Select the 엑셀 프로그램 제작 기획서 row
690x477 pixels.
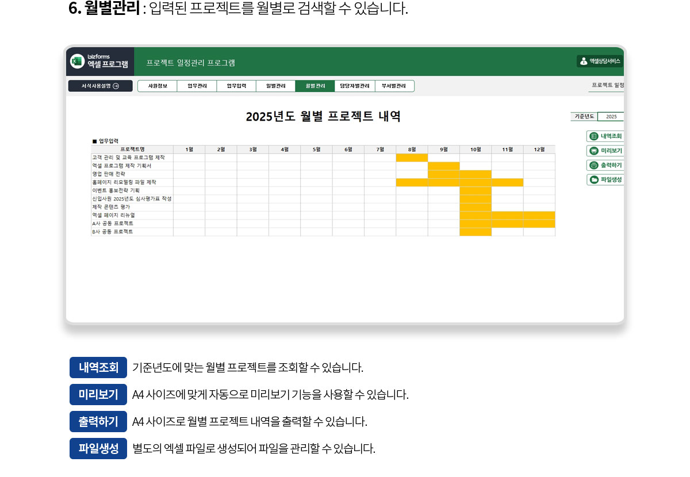[x=323, y=166]
